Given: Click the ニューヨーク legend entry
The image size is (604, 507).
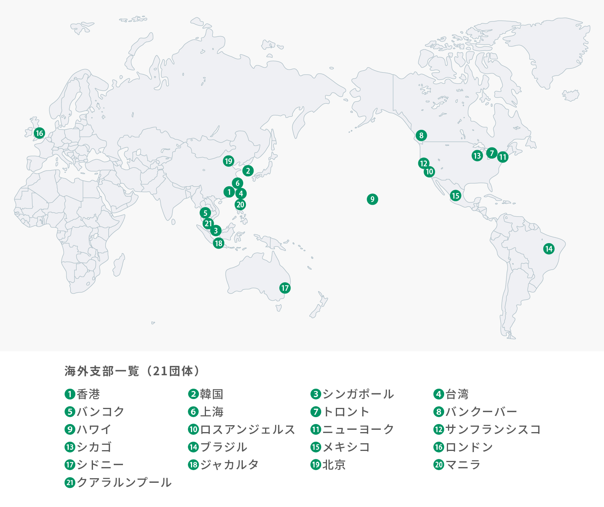Looking at the screenshot, I should tap(358, 429).
